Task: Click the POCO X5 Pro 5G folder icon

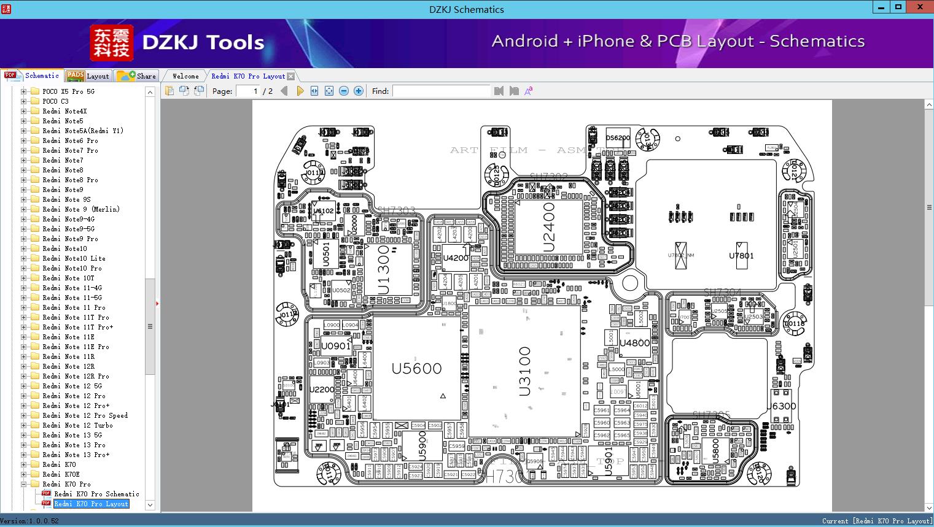Action: 35,91
